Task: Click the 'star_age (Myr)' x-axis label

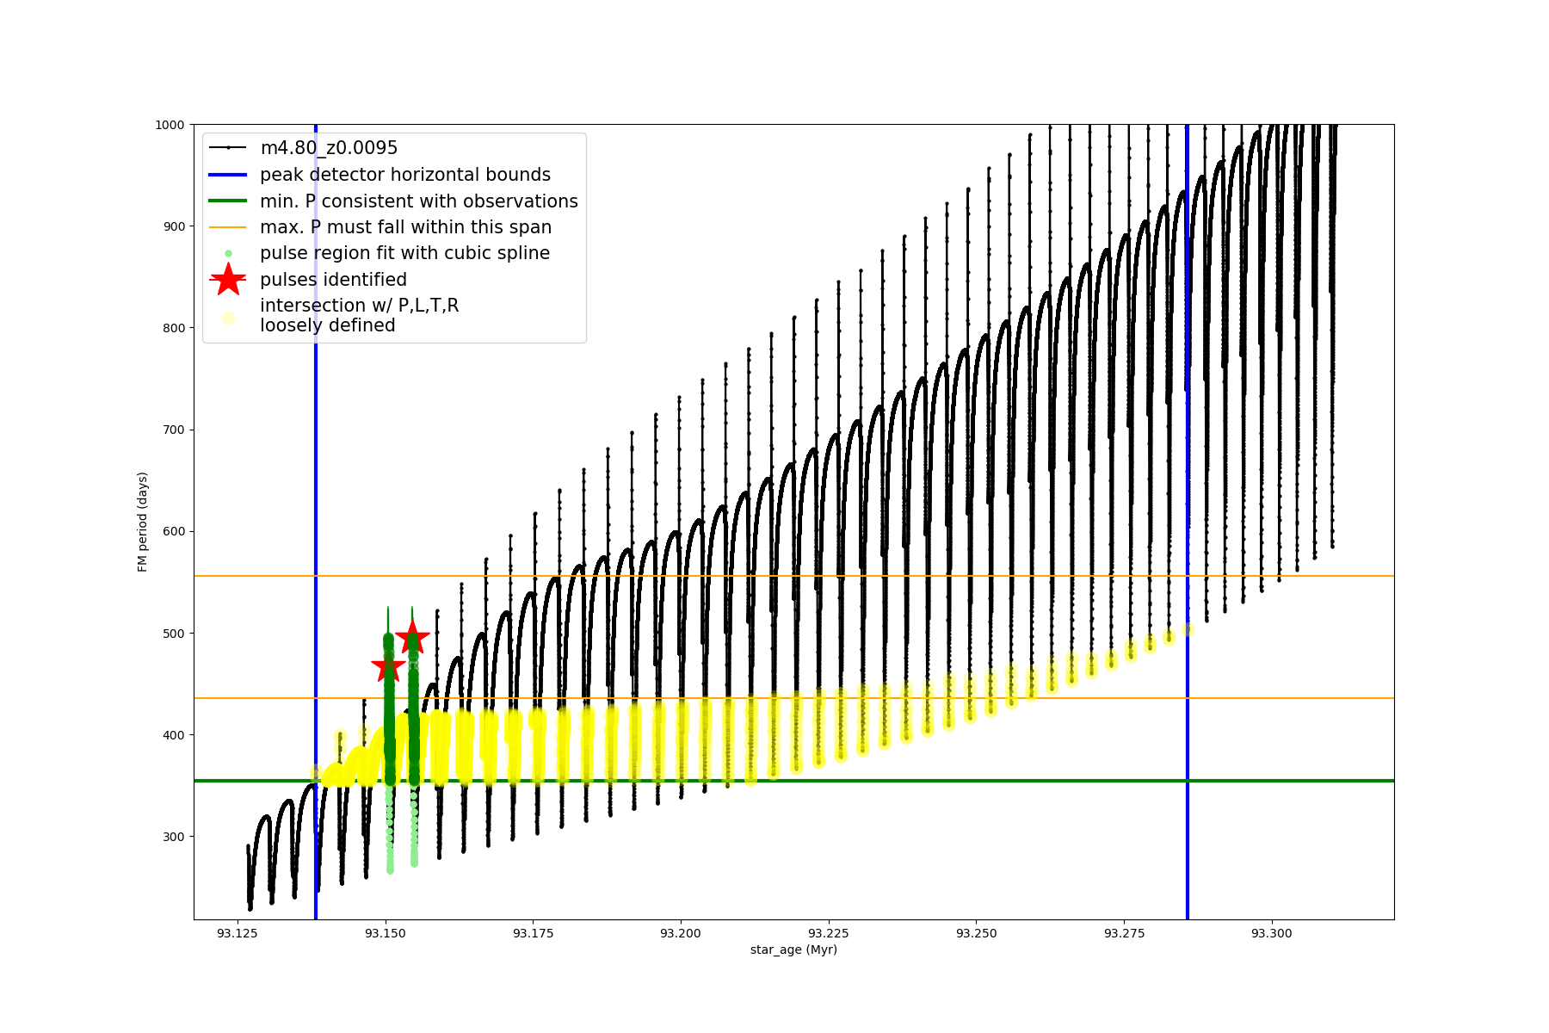Action: coord(793,949)
